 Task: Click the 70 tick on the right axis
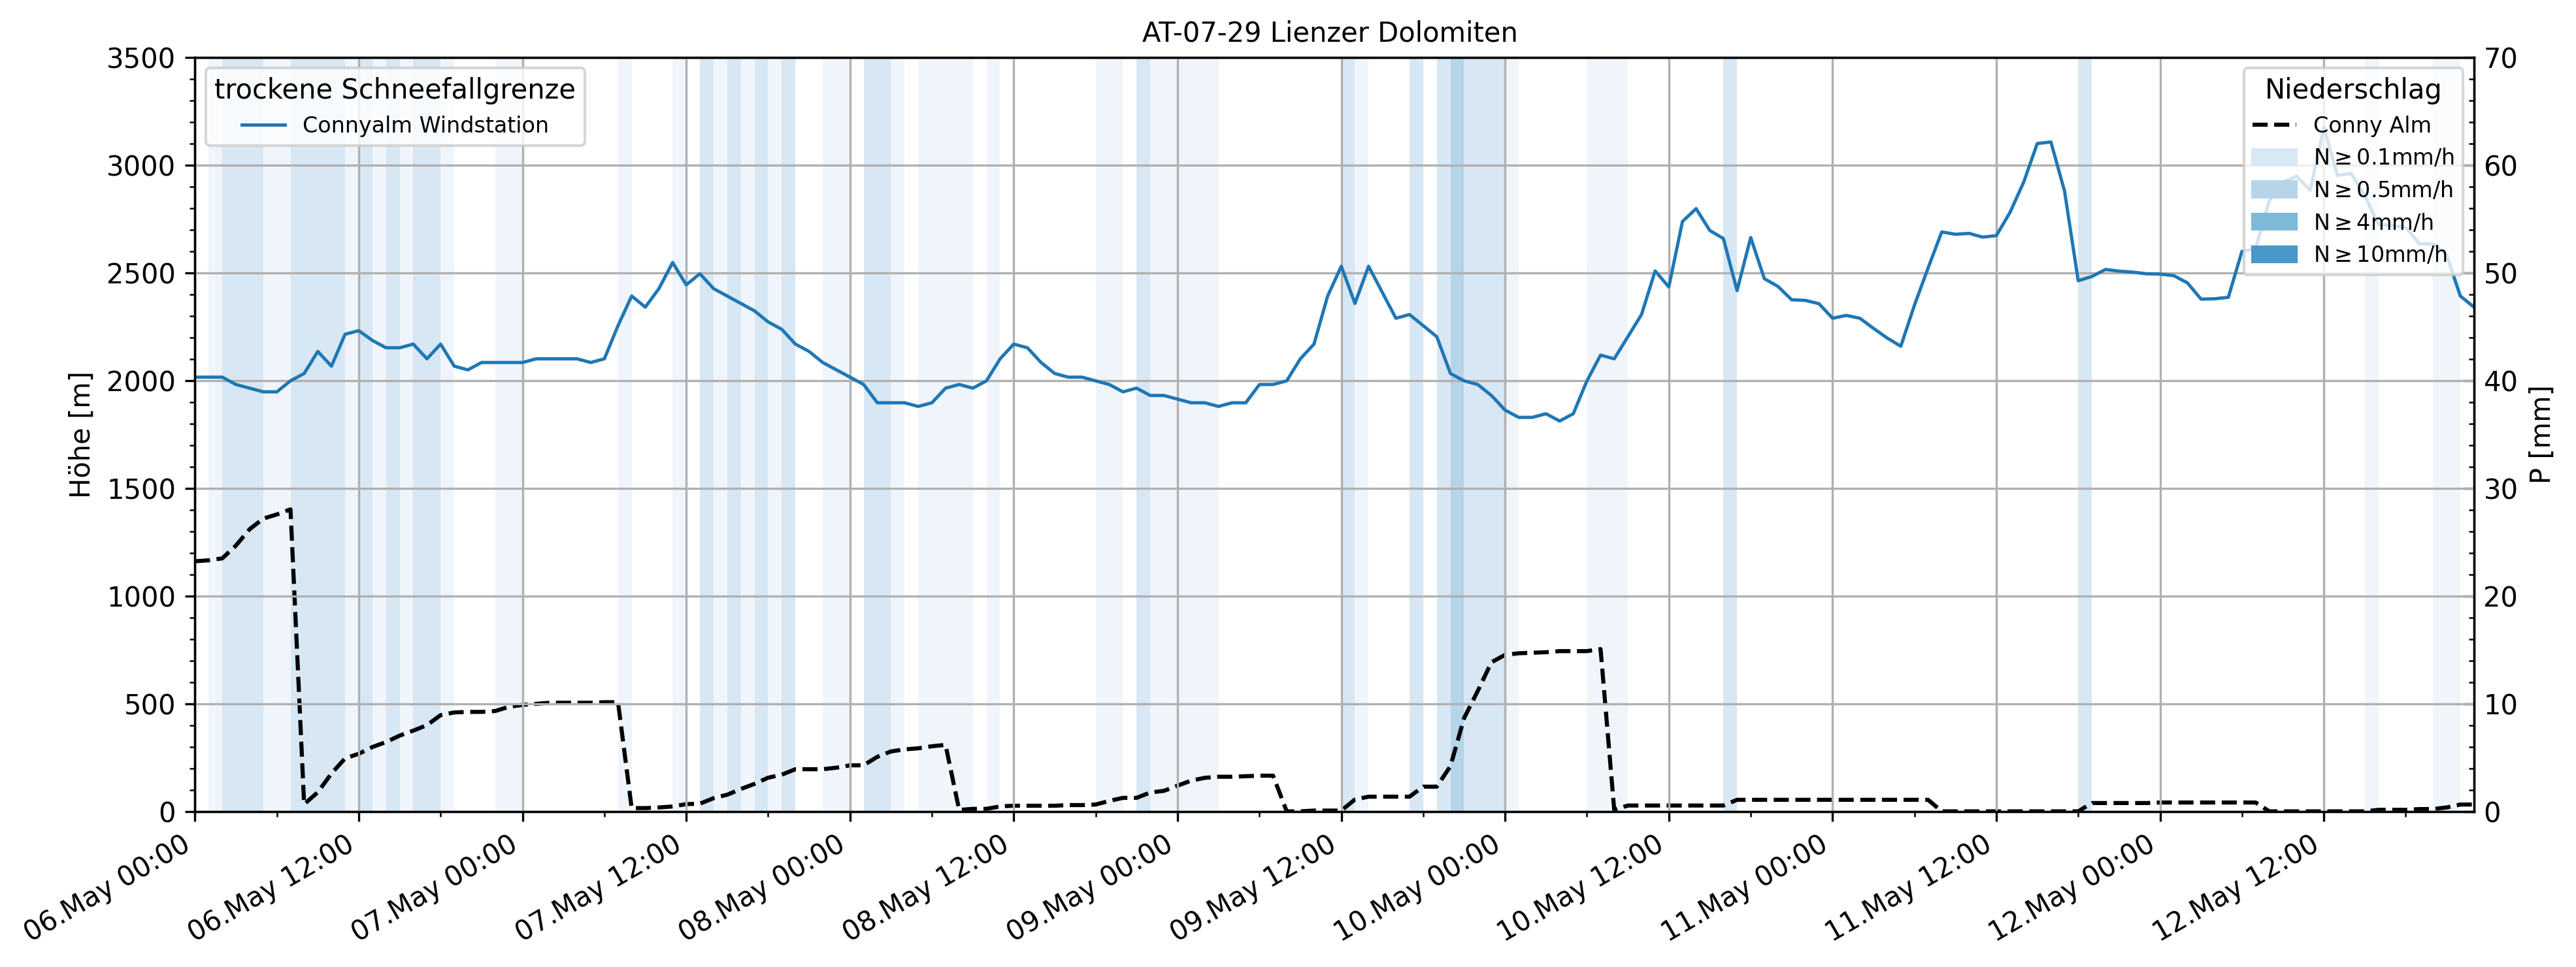coord(2500,58)
